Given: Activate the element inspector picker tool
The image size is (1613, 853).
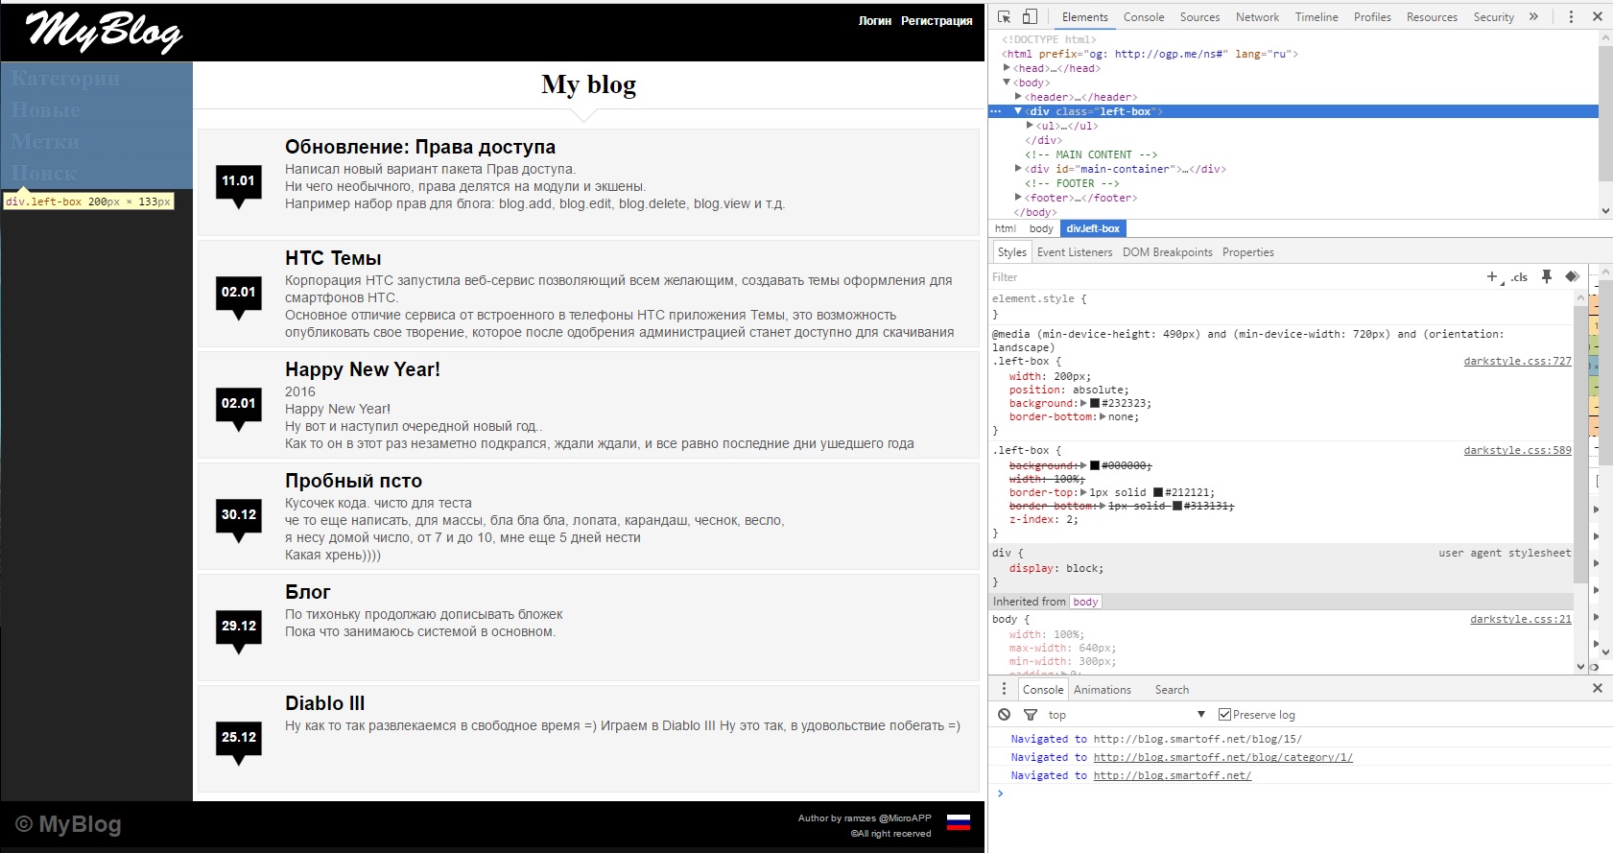Looking at the screenshot, I should 1004,16.
